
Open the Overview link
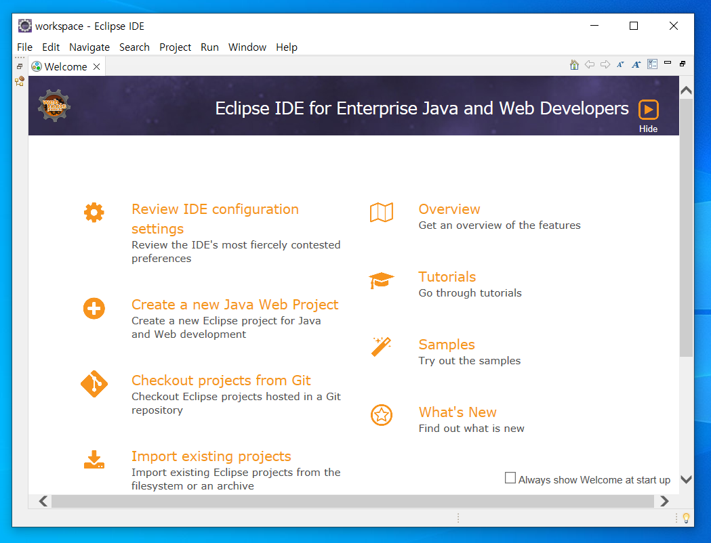coord(449,209)
